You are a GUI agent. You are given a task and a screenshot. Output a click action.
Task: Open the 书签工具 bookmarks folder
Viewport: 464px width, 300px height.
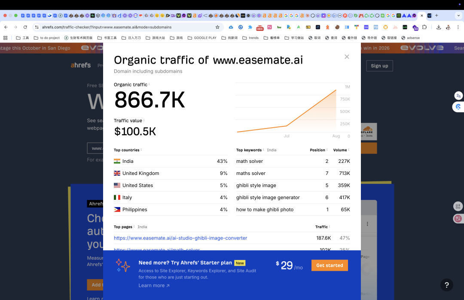(x=107, y=38)
